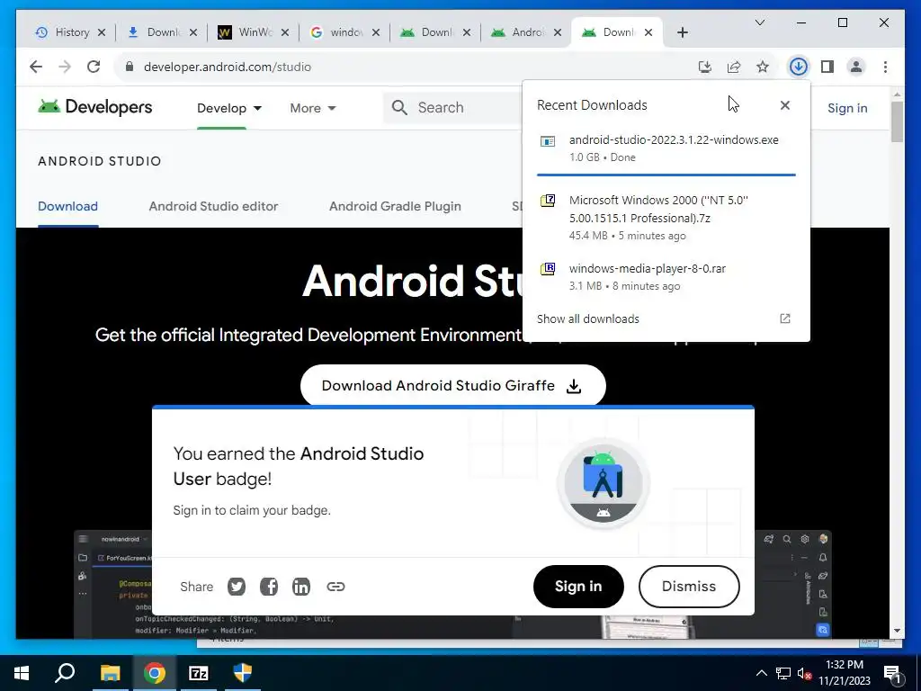
Task: Open the tab search chevron
Action: (x=759, y=22)
